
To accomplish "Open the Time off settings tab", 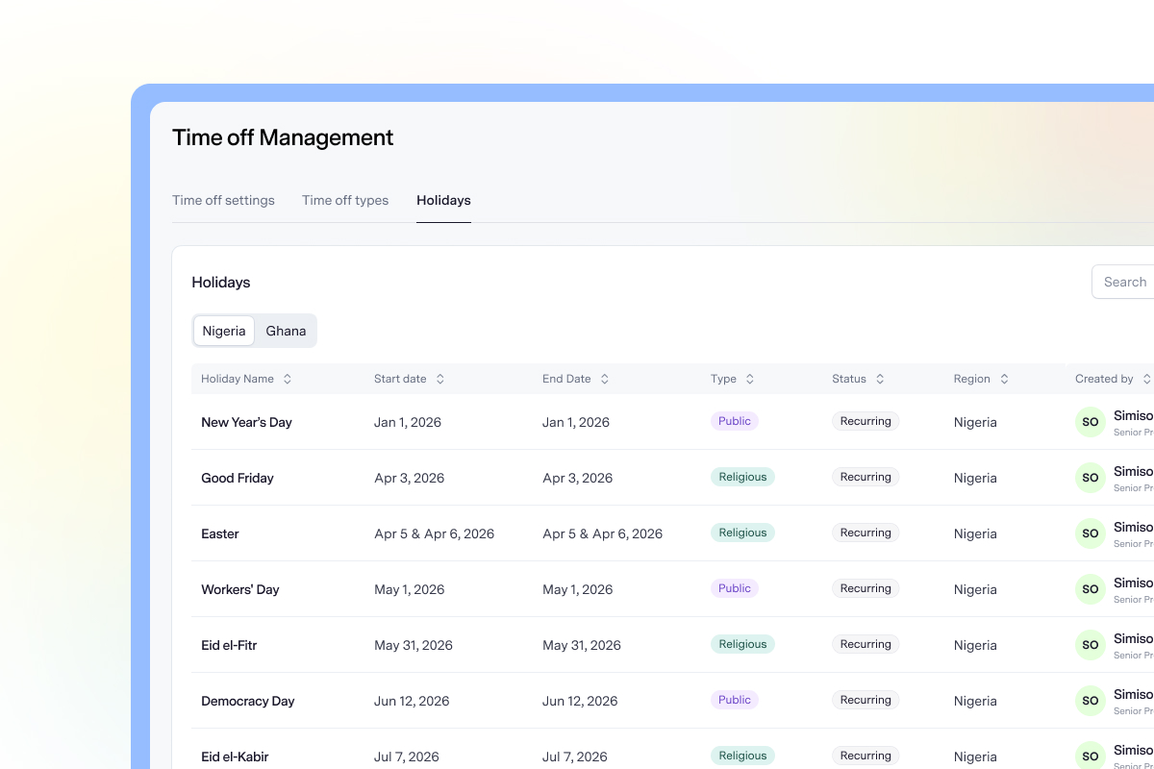I will (x=223, y=200).
